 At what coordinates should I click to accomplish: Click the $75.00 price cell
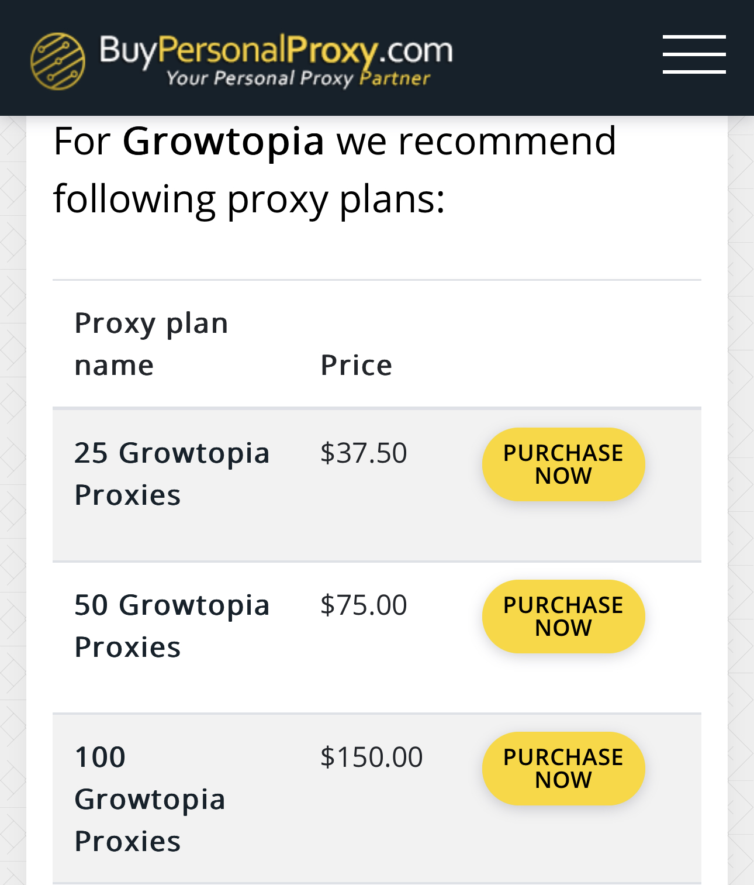click(x=364, y=605)
